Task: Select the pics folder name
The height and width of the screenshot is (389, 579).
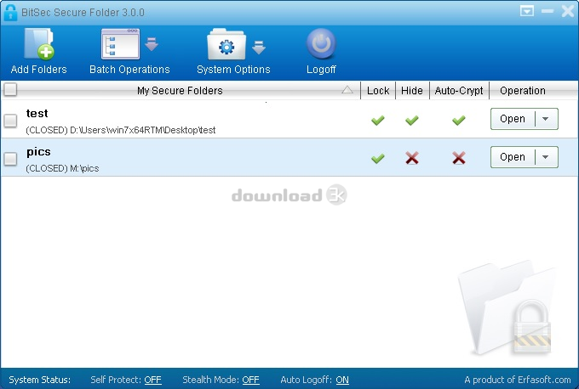Action: [38, 152]
